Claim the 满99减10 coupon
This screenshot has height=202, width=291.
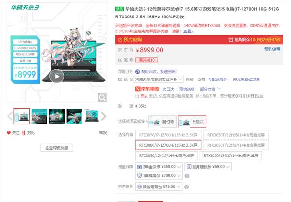pos(146,60)
